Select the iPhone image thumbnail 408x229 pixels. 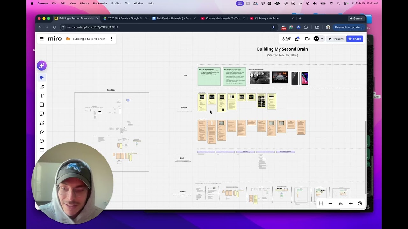tap(300, 78)
